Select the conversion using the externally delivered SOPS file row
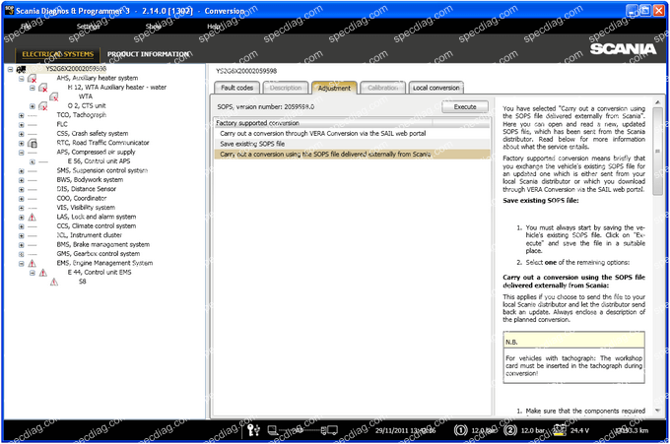The width and height of the screenshot is (670, 444). point(352,155)
